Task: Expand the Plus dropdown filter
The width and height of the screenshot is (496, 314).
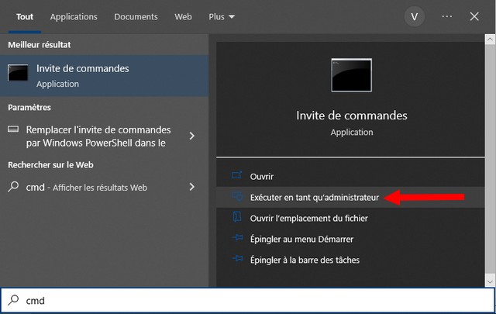Action: click(x=222, y=16)
